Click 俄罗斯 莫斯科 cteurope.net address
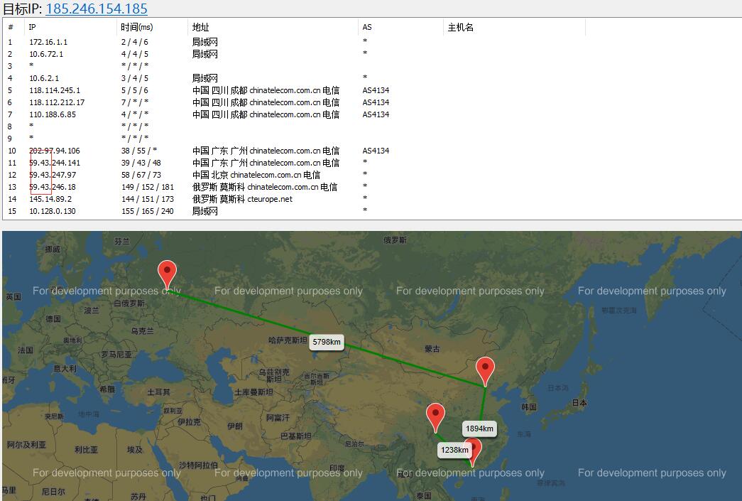 242,199
